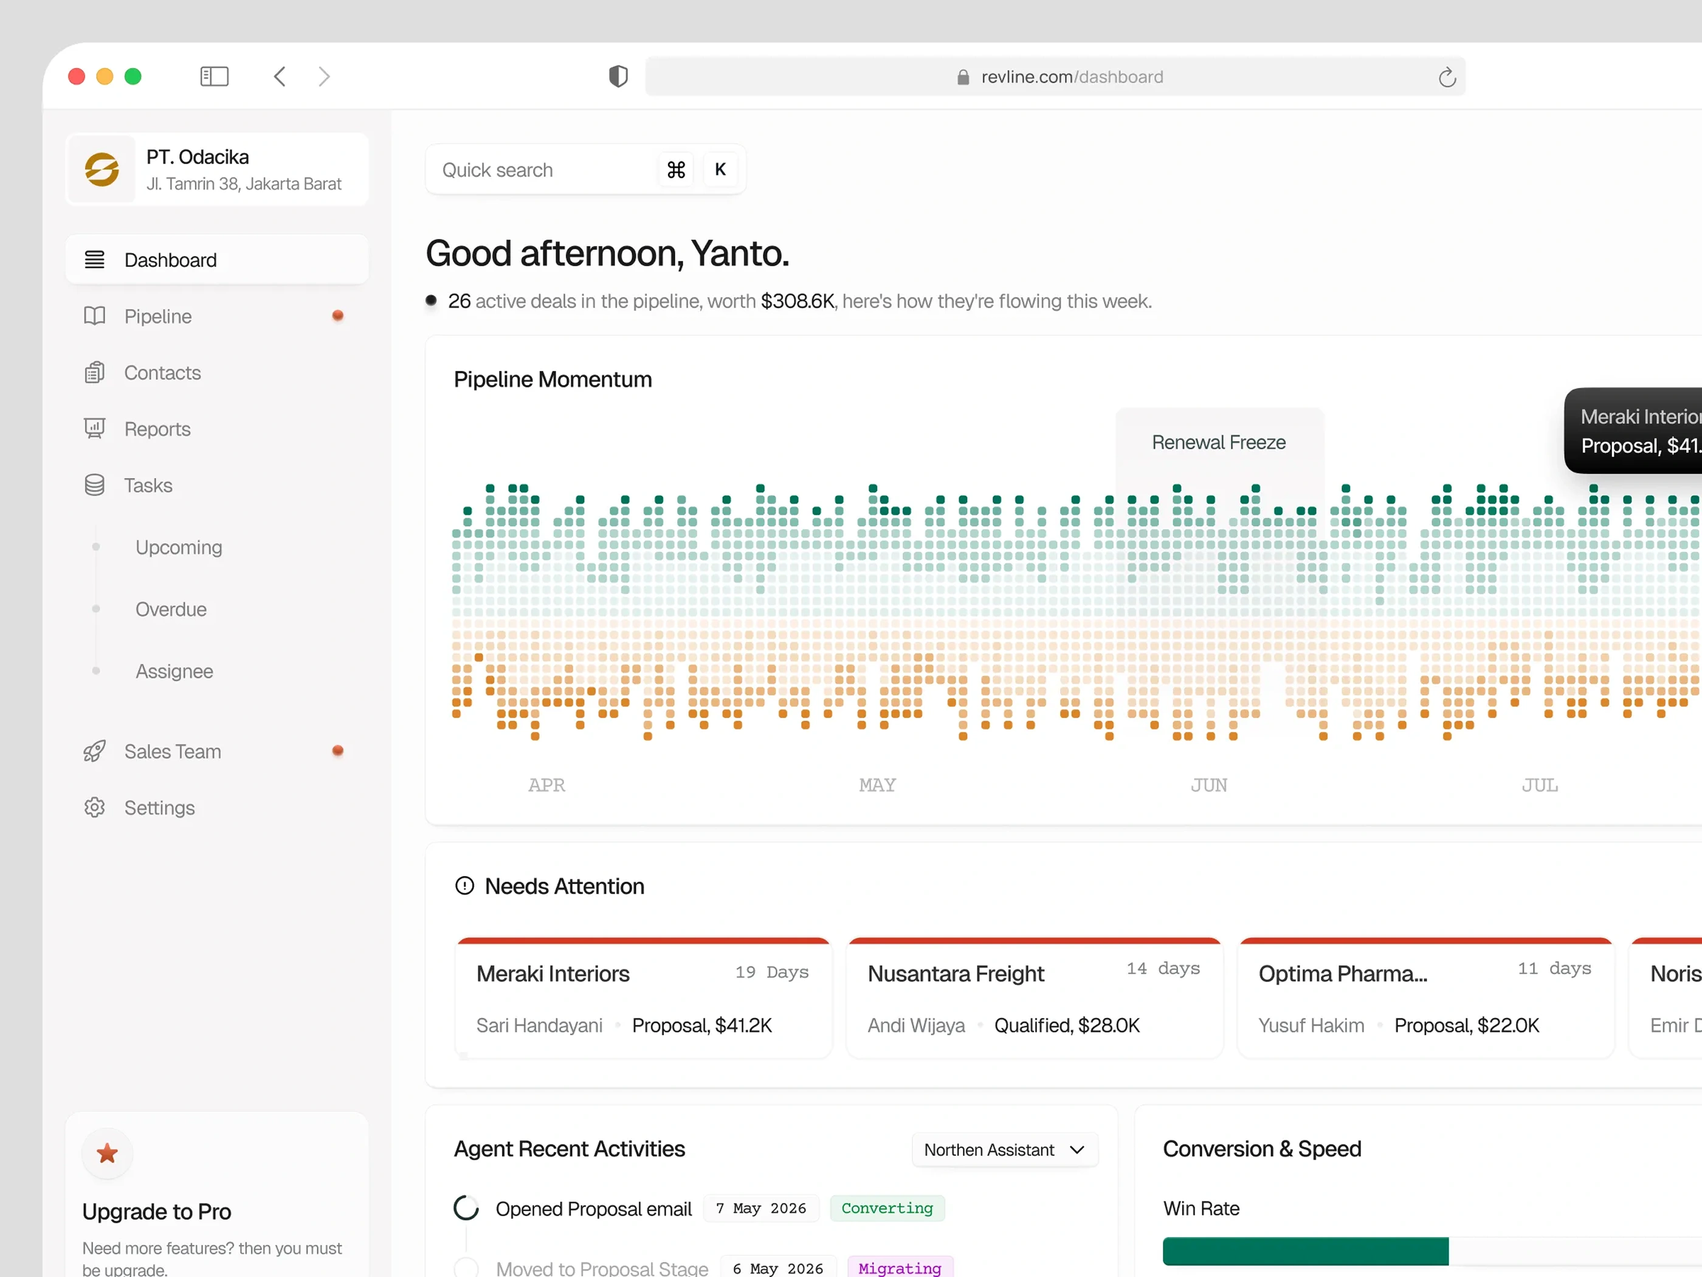The width and height of the screenshot is (1702, 1277).
Task: Open Settings from the gear icon
Action: click(x=95, y=808)
